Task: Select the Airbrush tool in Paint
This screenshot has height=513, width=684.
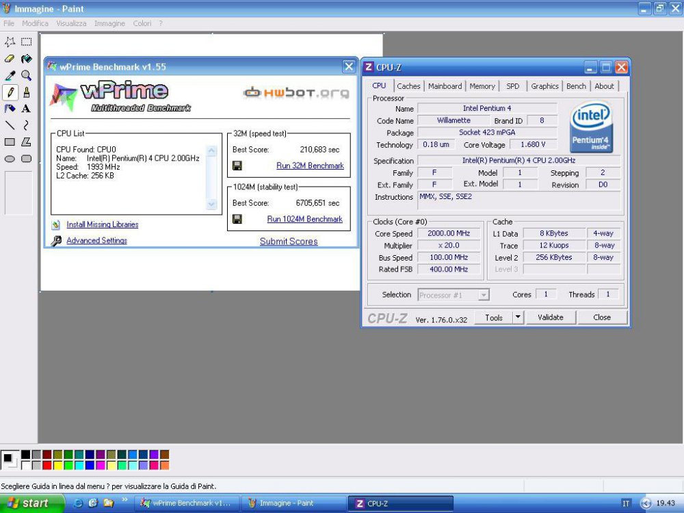Action: (10, 109)
